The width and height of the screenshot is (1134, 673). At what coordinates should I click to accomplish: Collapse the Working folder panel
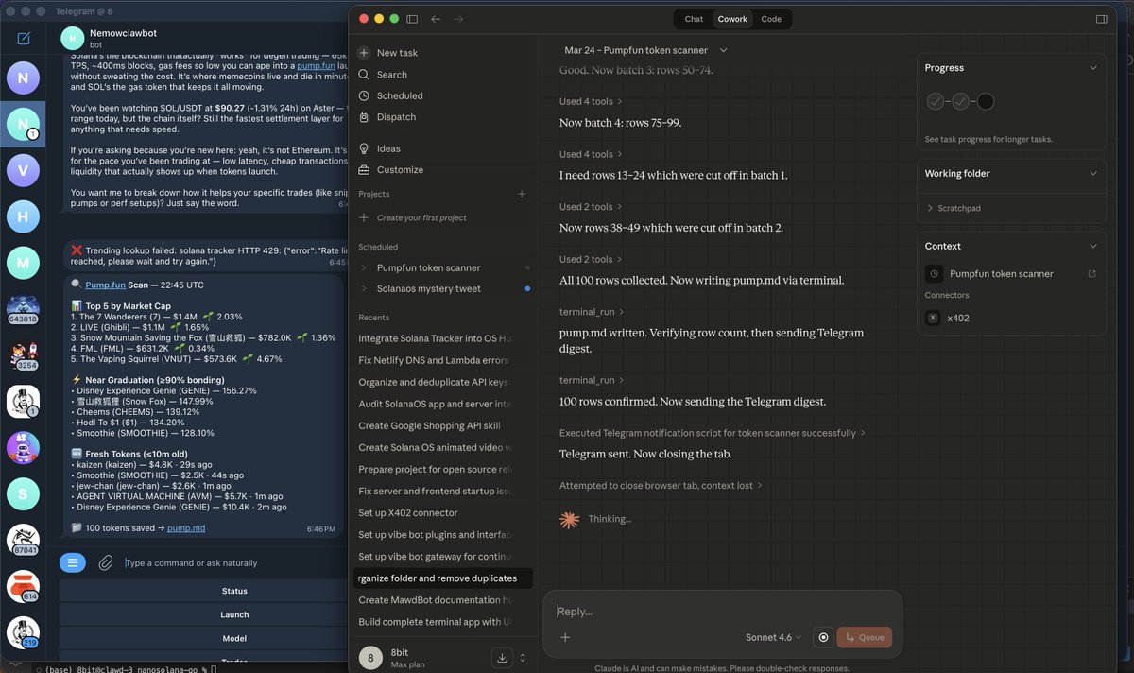coord(1093,174)
